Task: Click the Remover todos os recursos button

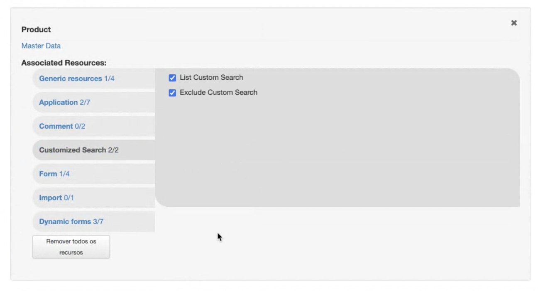Action: (x=71, y=247)
